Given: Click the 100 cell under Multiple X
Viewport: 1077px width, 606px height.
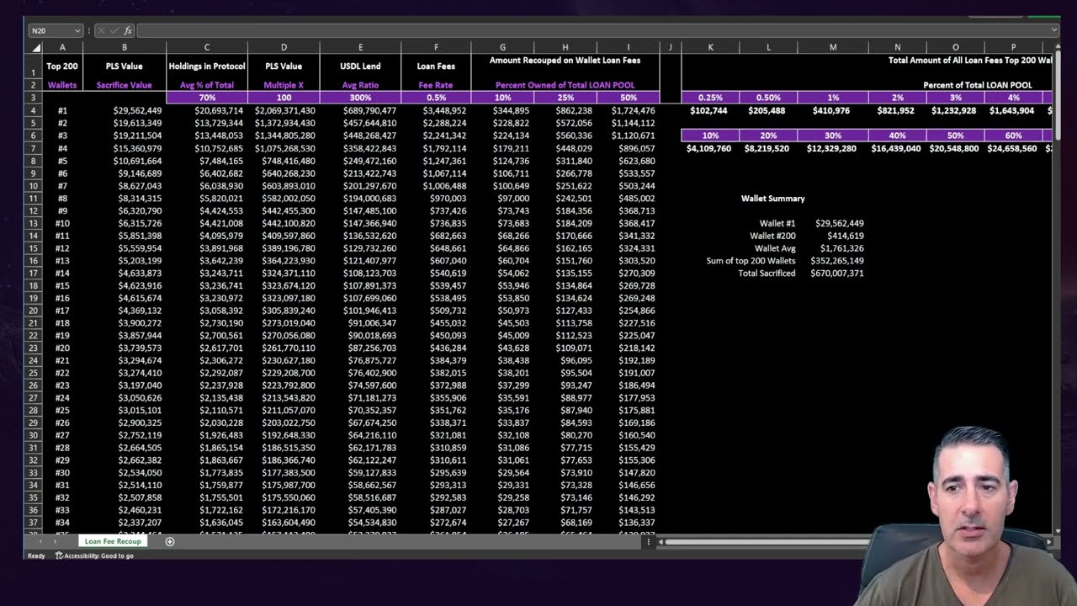Looking at the screenshot, I should click(284, 98).
